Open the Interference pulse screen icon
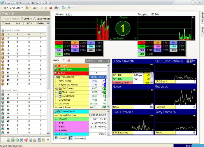204x147 pixels. click(x=17, y=140)
